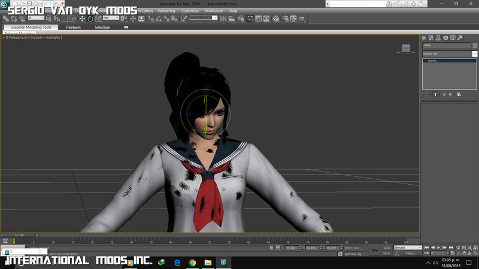
Task: Open Rendered Frame Window
Action: pos(293,19)
